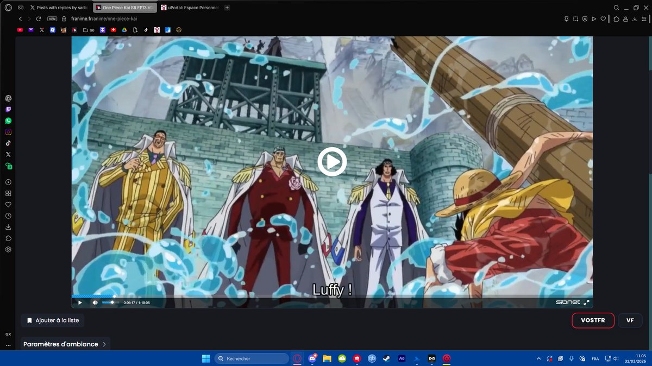The width and height of the screenshot is (652, 366).
Task: Click the Rechercher taskbar search box
Action: click(252, 358)
